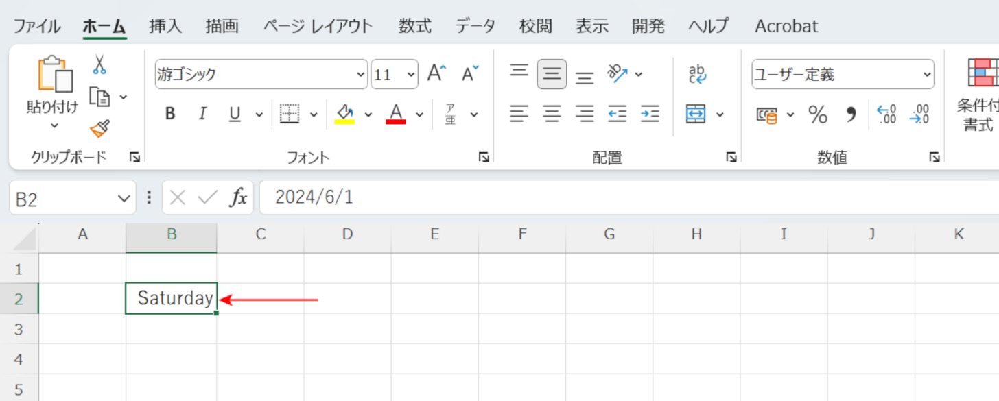Toggle middle vertical alignment

552,74
